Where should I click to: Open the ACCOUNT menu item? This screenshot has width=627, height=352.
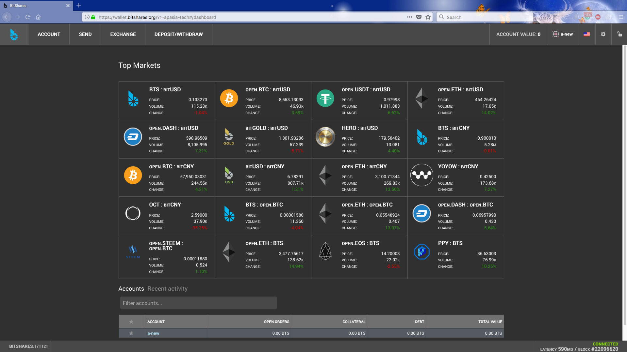click(49, 34)
